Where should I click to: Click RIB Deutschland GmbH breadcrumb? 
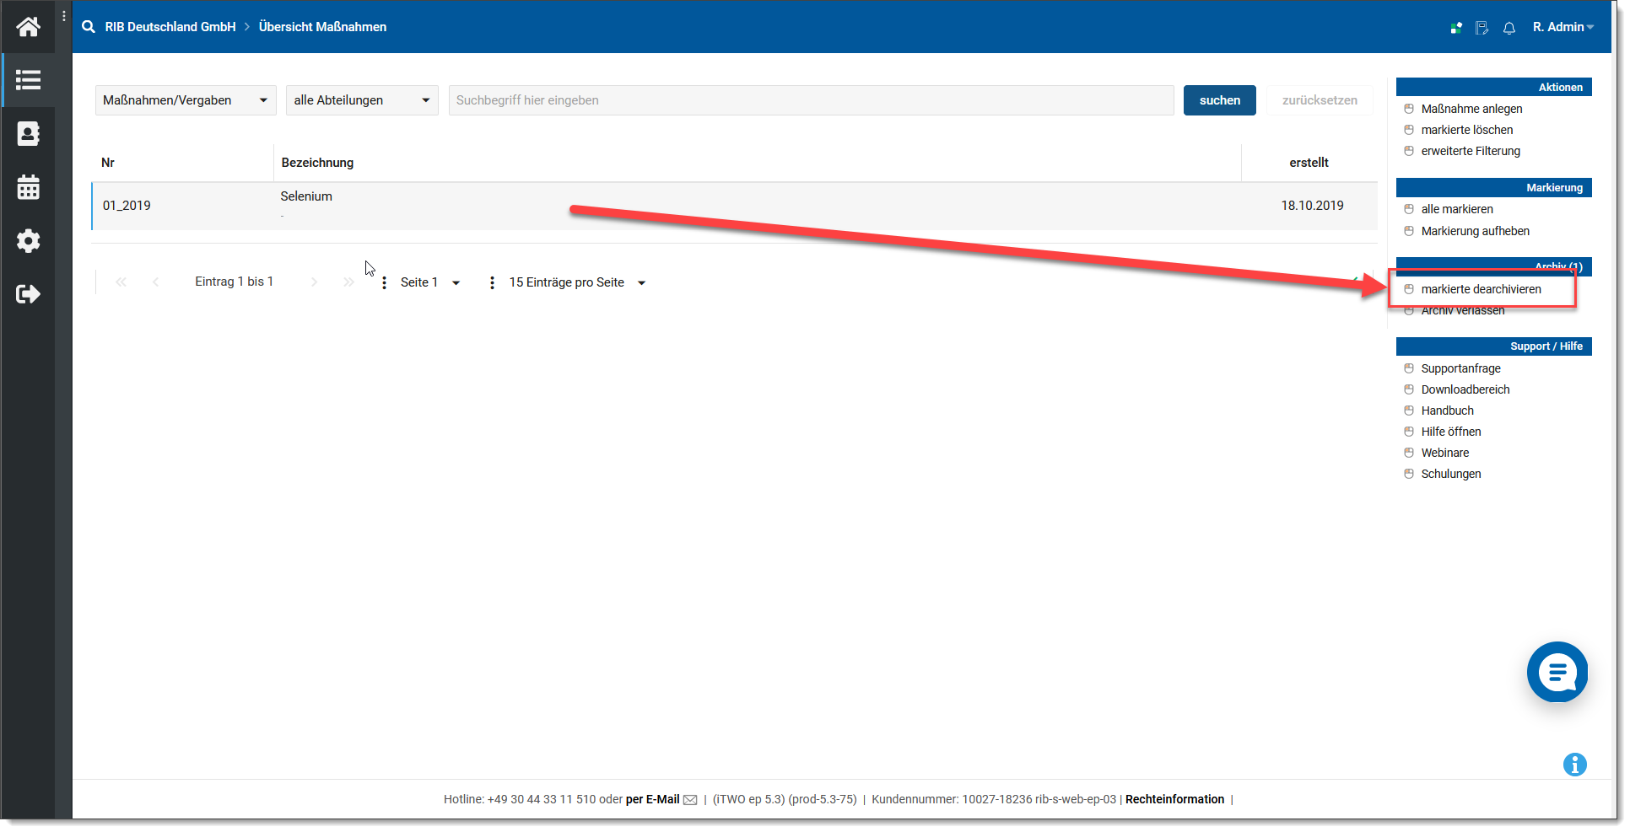click(170, 27)
